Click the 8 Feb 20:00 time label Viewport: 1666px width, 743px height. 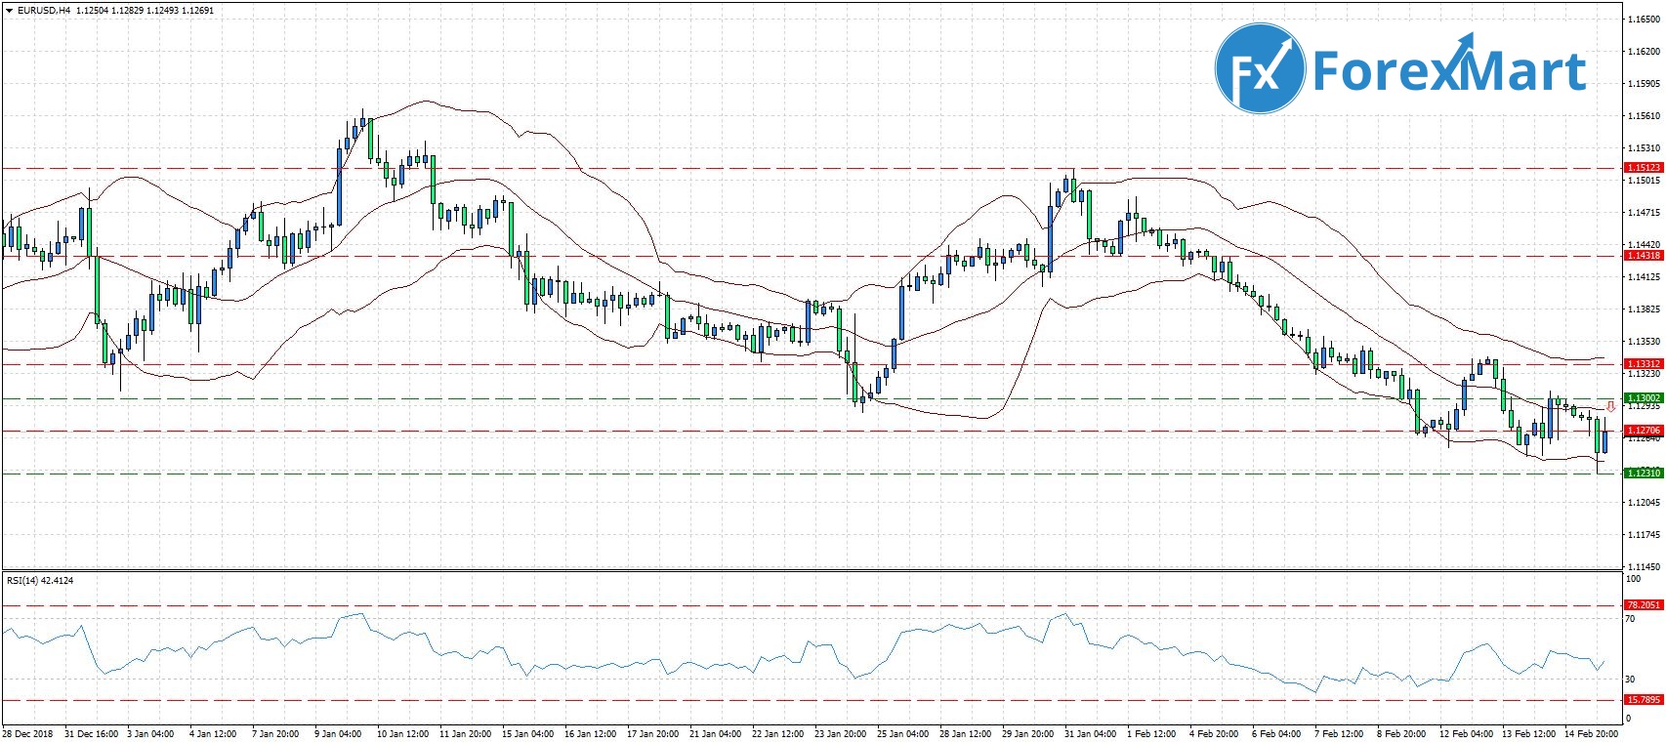[x=1401, y=734]
